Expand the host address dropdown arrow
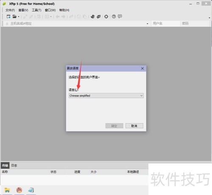The height and width of the screenshot is (195, 212). point(148,24)
